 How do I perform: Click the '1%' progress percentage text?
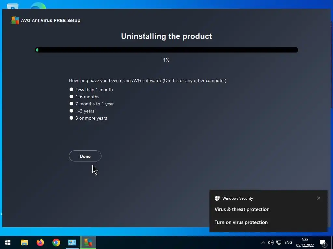point(166,60)
